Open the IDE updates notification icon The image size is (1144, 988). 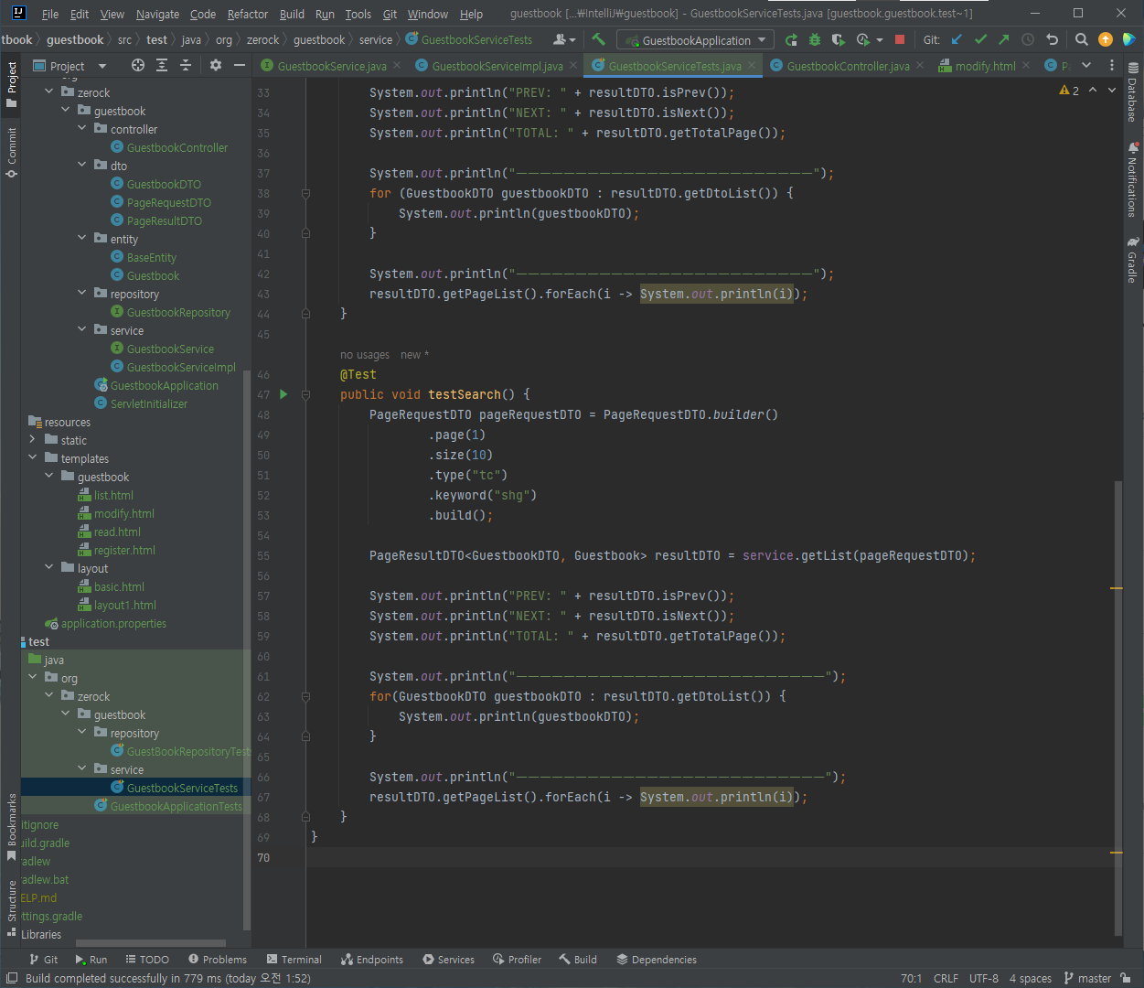click(1106, 39)
